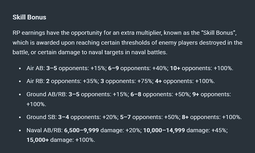Click the "Air AB:" label
The image size is (255, 153).
click(x=36, y=68)
